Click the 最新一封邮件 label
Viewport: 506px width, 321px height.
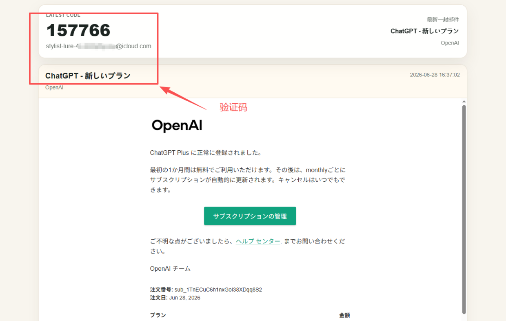tap(443, 20)
